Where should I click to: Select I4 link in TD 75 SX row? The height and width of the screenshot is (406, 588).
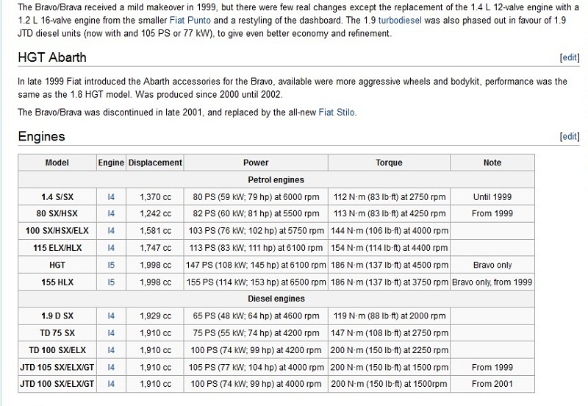coord(111,333)
